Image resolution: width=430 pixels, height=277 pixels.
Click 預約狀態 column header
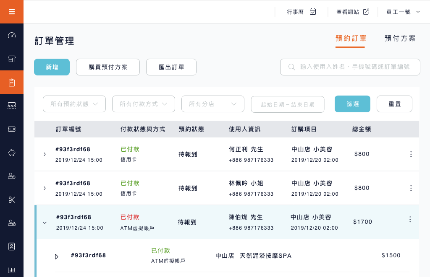click(x=191, y=129)
